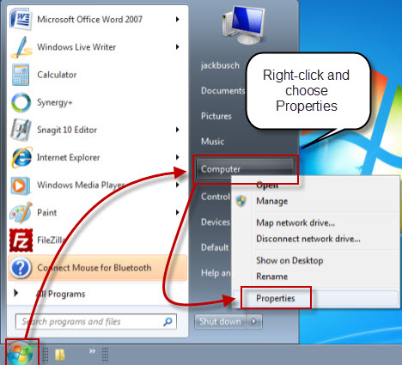Image resolution: width=402 pixels, height=365 pixels.
Task: Open Help and Support link
Action: coord(216,273)
